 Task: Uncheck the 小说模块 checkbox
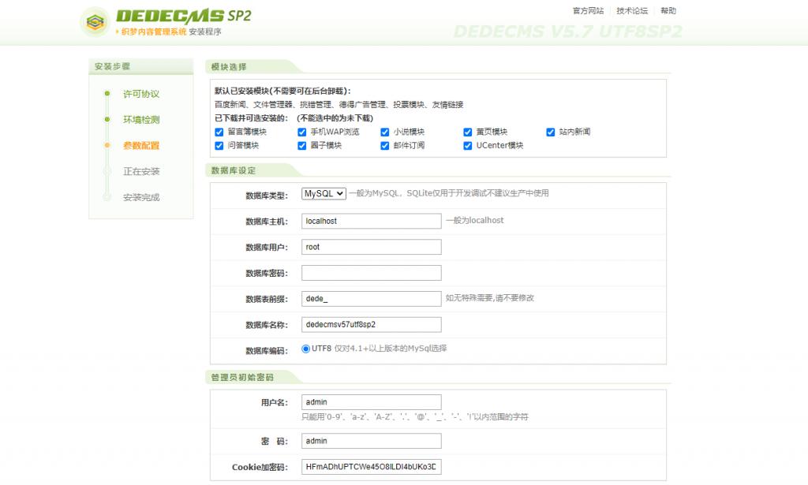click(386, 132)
